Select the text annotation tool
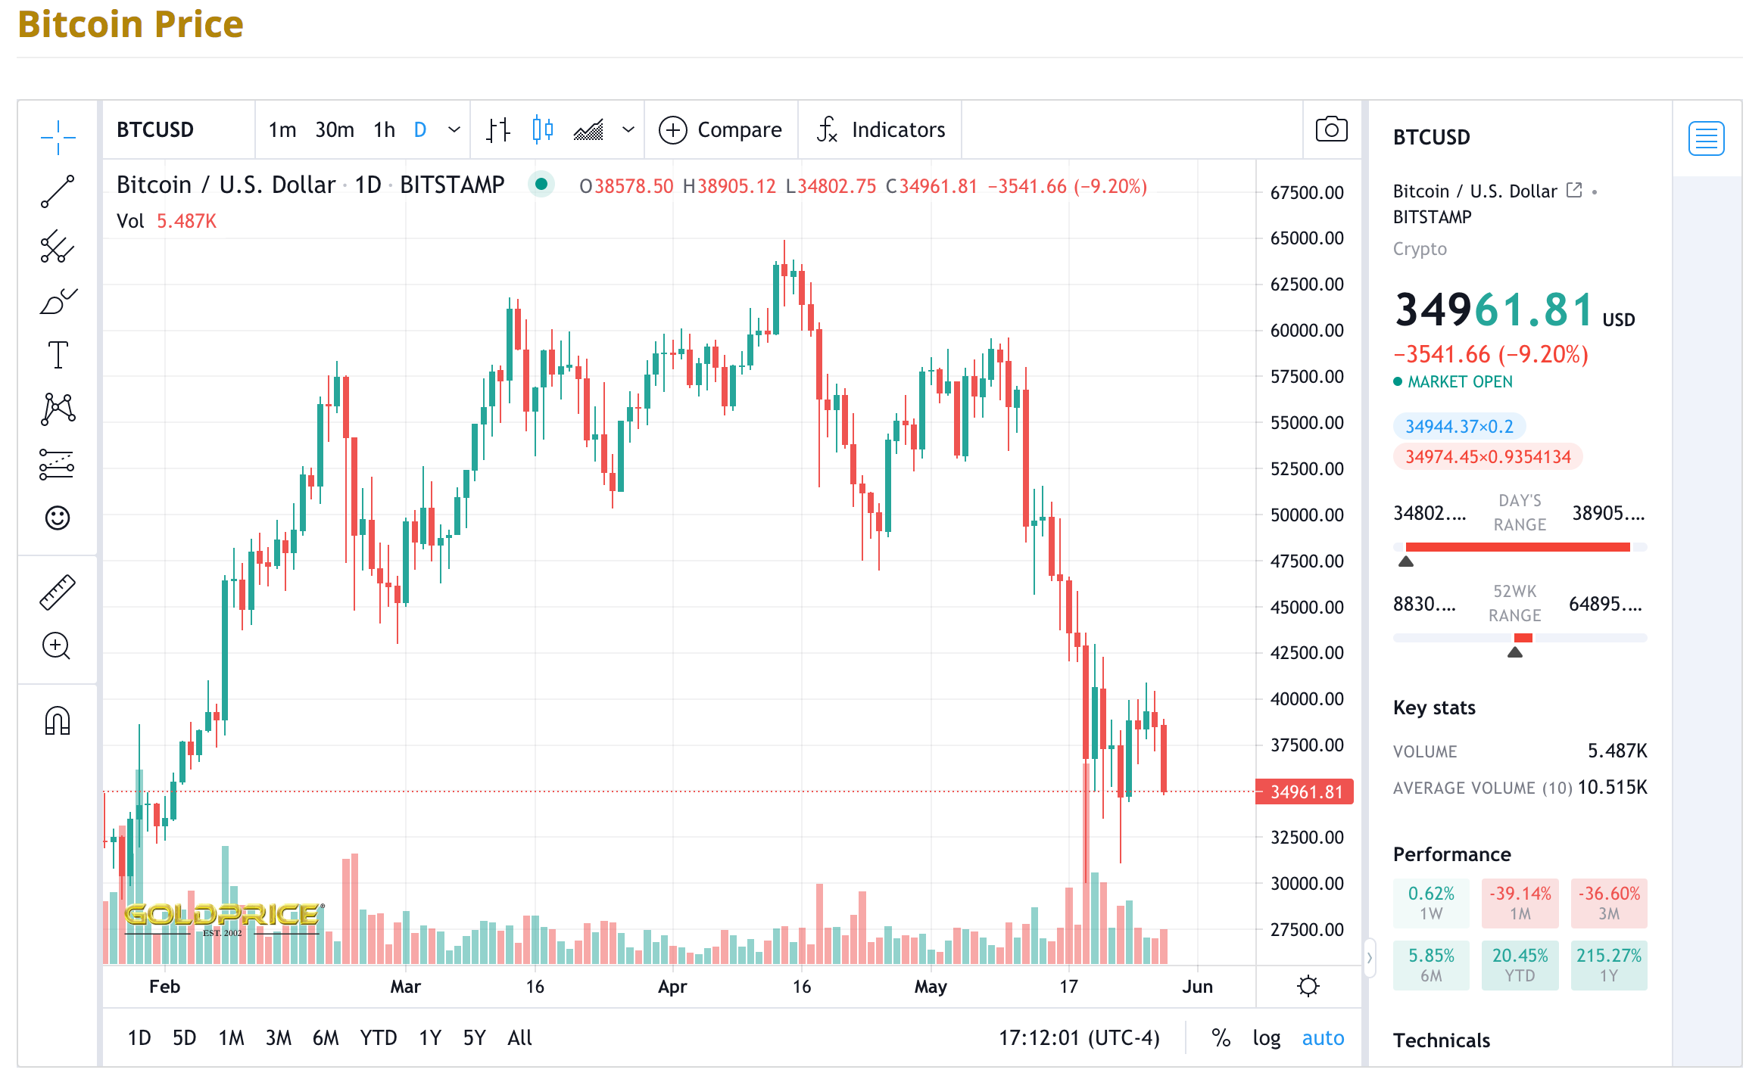Viewport: 1746px width, 1076px height. pos(58,354)
